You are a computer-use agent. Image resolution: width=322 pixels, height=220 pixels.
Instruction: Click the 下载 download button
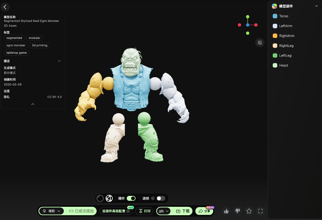183,211
